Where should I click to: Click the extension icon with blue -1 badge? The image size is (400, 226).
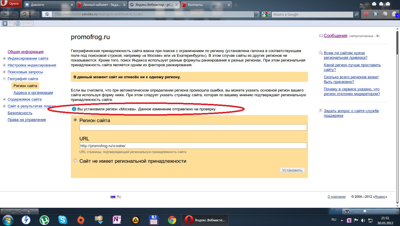coord(395,14)
